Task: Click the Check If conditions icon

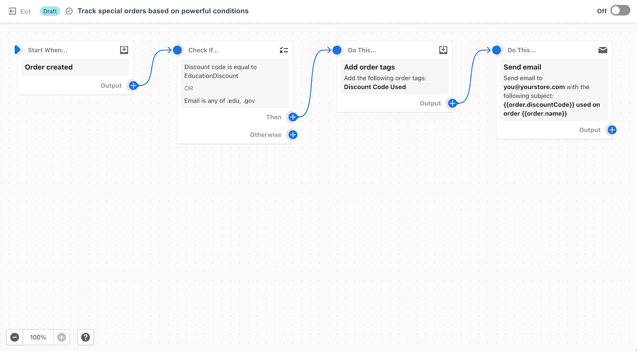Action: point(284,50)
